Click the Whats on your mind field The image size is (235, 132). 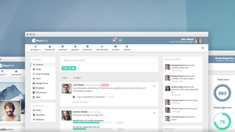[109, 60]
